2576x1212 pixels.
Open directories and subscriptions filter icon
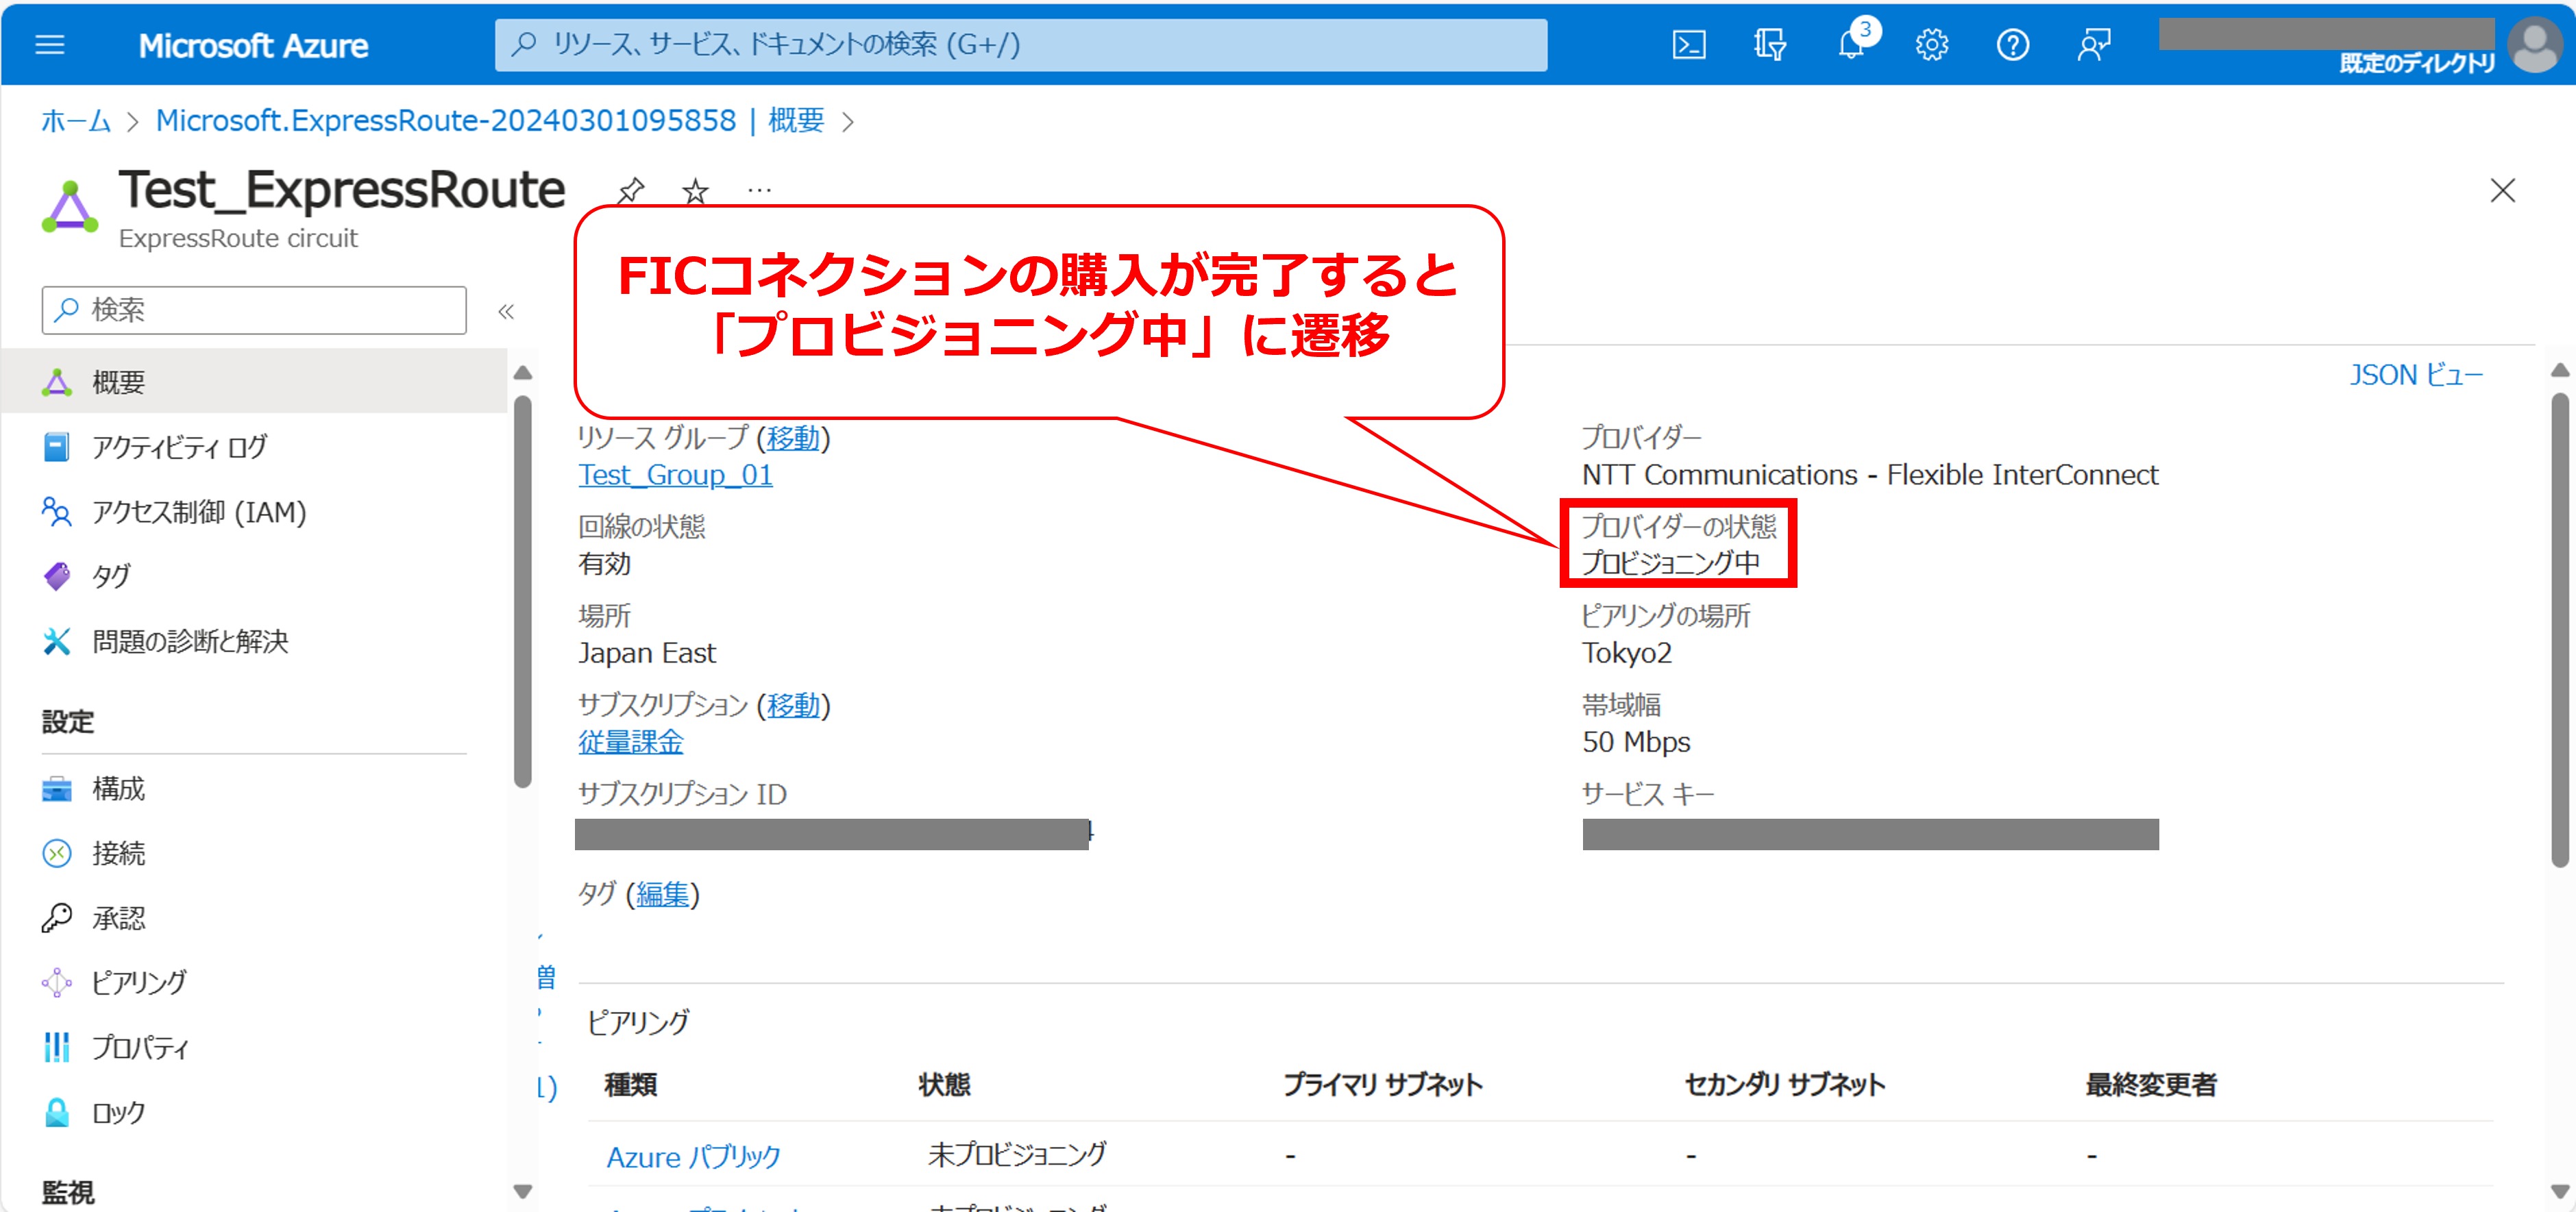1770,45
